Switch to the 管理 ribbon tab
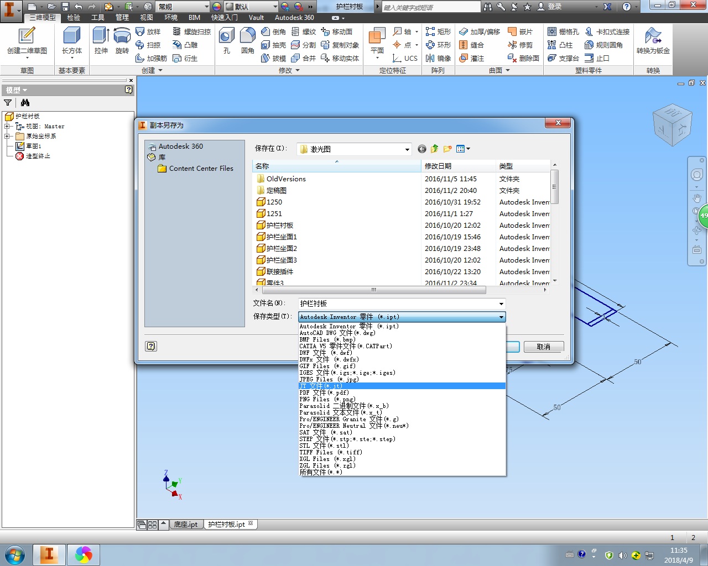The width and height of the screenshot is (708, 566). tap(122, 18)
